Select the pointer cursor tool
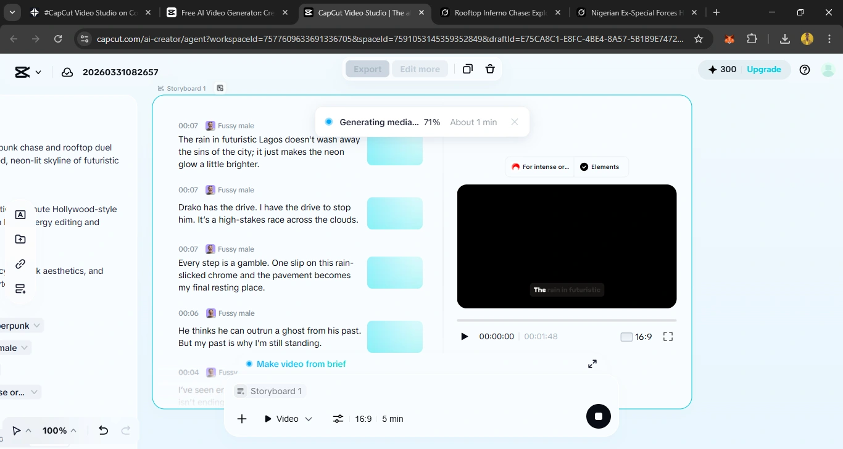The image size is (843, 449). [x=17, y=430]
